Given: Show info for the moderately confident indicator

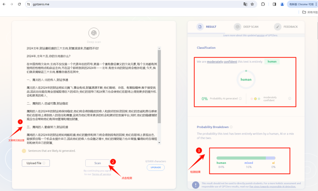Looking at the screenshot, I should coord(290,99).
